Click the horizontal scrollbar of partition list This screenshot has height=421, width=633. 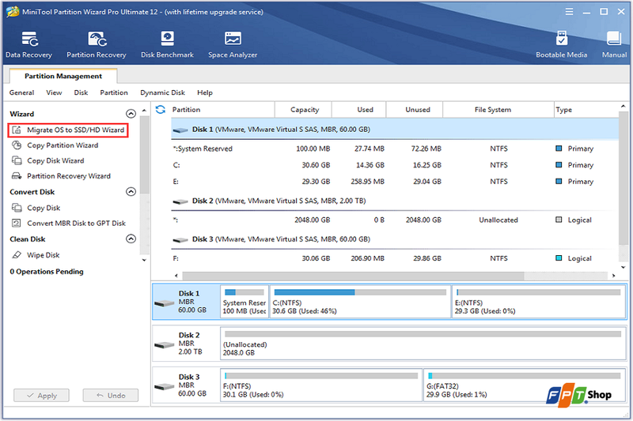coord(353,276)
